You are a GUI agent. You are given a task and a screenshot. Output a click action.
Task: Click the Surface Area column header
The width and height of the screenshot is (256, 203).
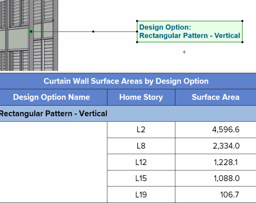tap(215, 97)
